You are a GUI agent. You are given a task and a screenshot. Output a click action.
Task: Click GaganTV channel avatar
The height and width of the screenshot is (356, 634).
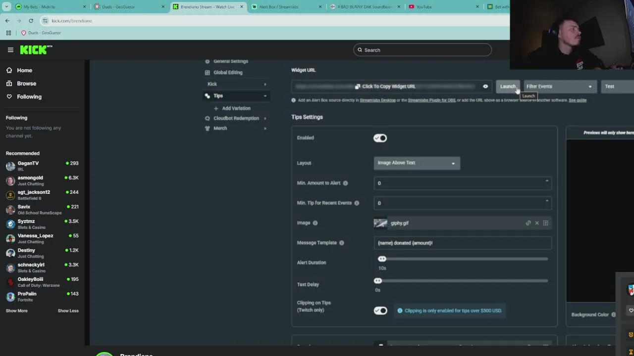pos(10,166)
